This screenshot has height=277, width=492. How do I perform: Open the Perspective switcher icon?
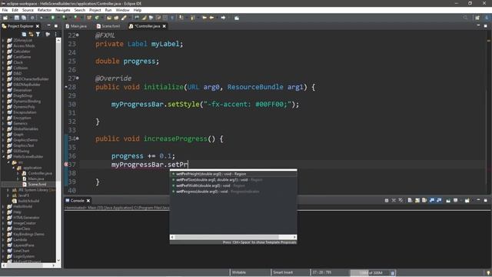coord(477,18)
